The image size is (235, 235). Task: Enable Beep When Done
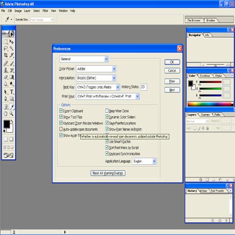pos(107,111)
